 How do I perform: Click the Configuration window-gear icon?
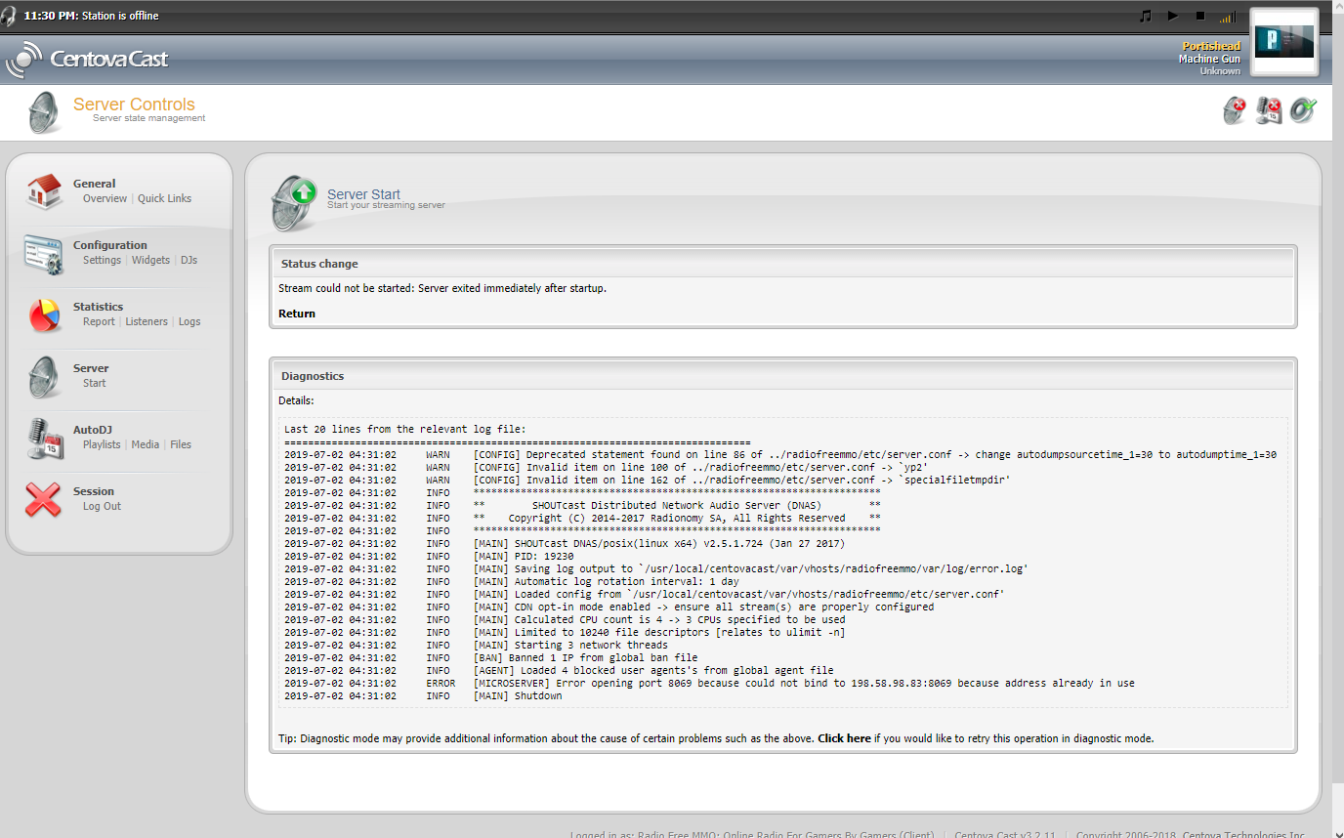pyautogui.click(x=43, y=254)
